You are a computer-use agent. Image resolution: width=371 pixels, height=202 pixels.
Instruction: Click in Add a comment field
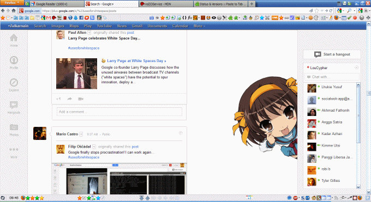(x=119, y=112)
